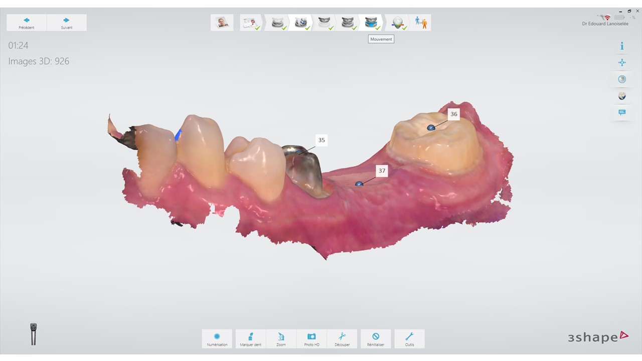Switch to the order form workflow step
Viewport: 642px width, 361px height.
coord(251,23)
